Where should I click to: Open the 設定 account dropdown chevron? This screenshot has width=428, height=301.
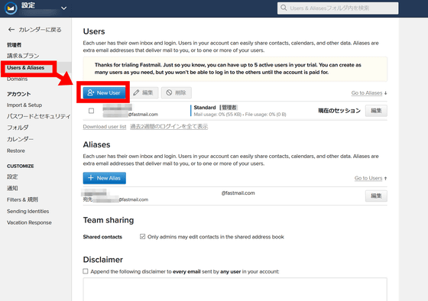[64, 8]
